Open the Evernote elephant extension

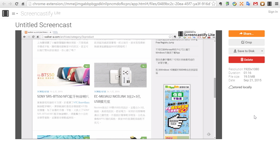(221, 4)
